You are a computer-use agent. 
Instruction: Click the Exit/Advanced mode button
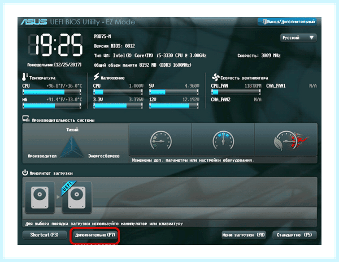coord(287,22)
